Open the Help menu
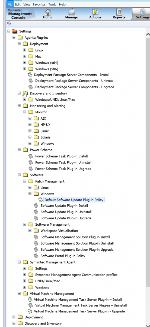This screenshot has width=150, height=327. 62,4
